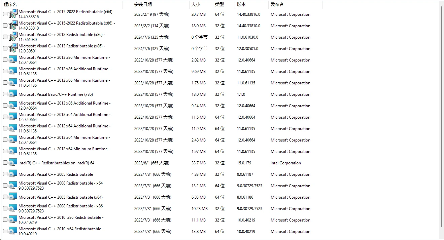
Task: Click icon of Visual C++ 2013 Redistributable (x86) 12.0.30501
Action: tap(13, 48)
